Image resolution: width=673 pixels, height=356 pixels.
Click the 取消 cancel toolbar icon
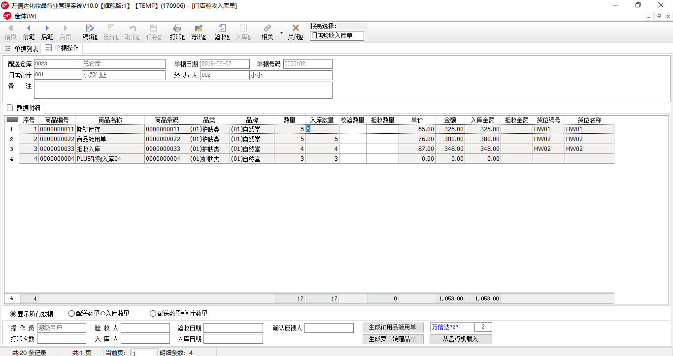132,32
